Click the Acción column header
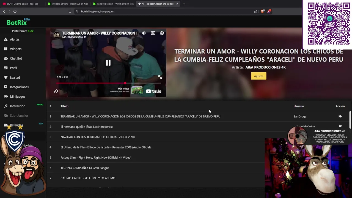The width and height of the screenshot is (352, 198). pyautogui.click(x=340, y=106)
